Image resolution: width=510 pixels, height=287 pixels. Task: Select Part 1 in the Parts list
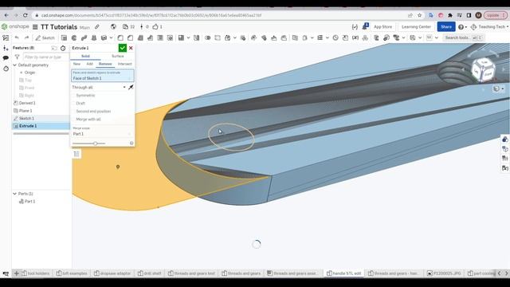pyautogui.click(x=30, y=202)
